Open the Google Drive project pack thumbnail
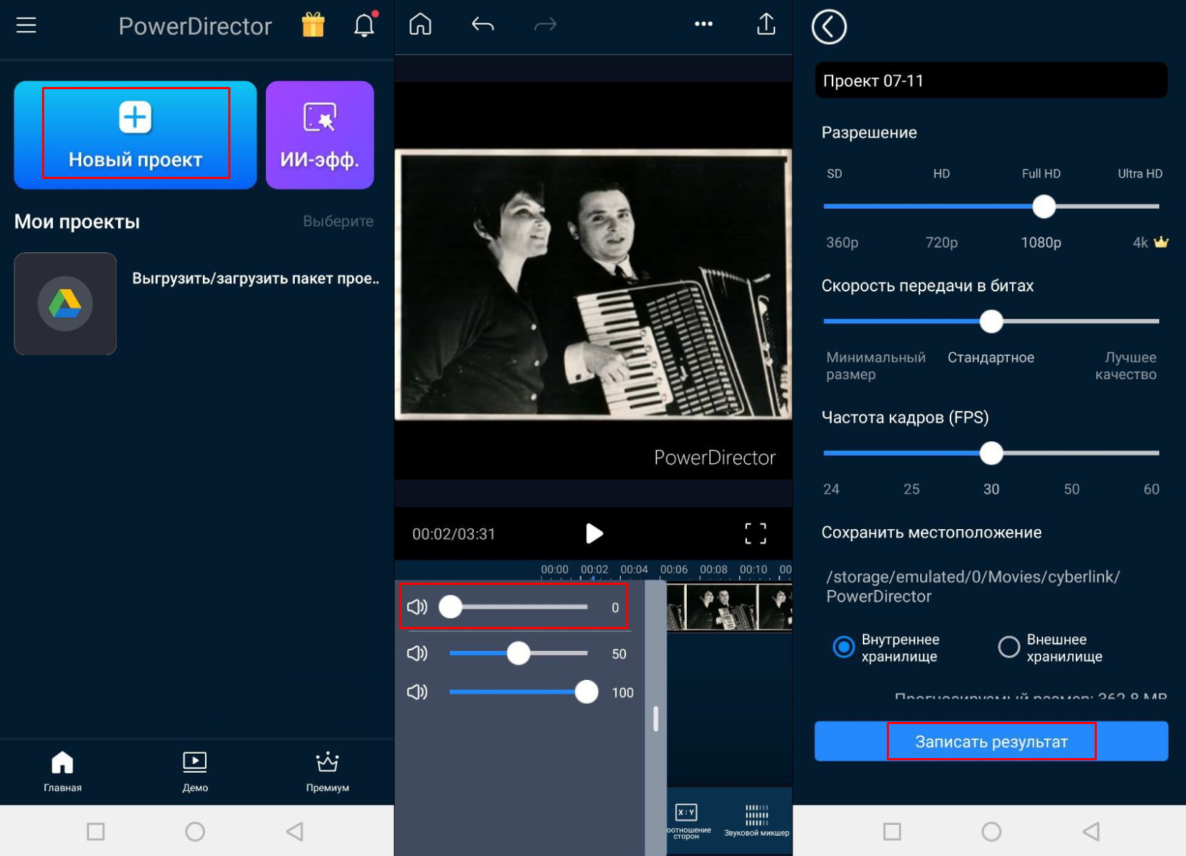This screenshot has width=1186, height=856. (x=65, y=304)
